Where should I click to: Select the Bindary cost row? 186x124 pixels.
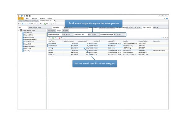pyautogui.click(x=108, y=53)
